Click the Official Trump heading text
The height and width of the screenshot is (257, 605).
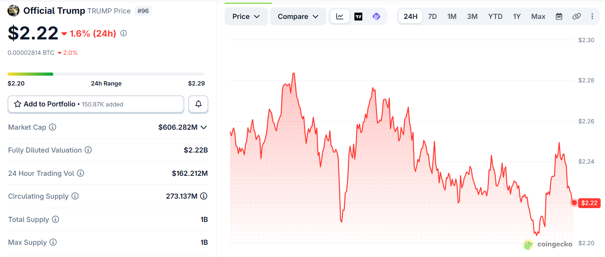tap(54, 11)
